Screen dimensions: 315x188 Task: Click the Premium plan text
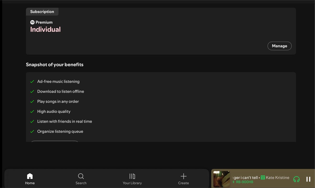pyautogui.click(x=44, y=22)
